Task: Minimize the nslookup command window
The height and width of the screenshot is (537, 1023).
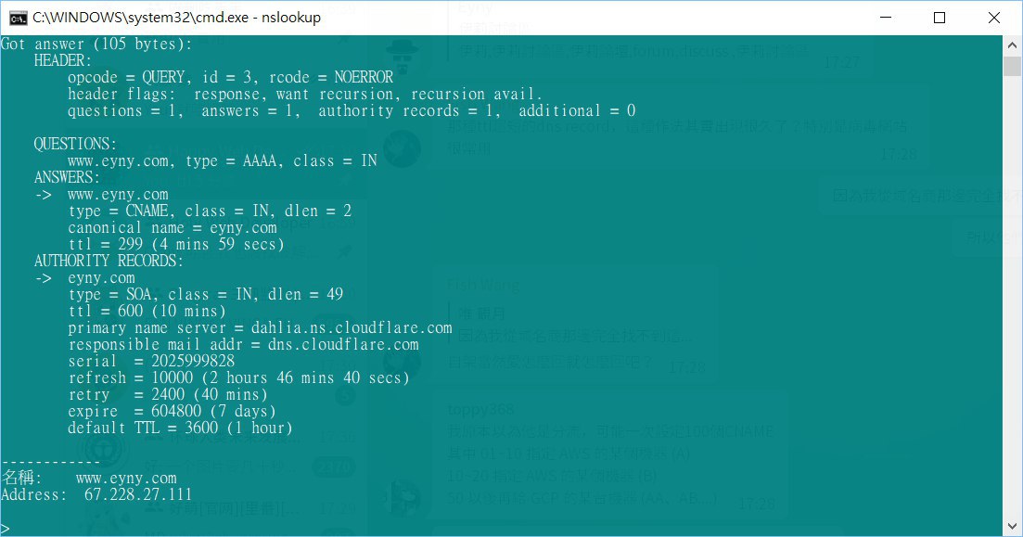Action: pyautogui.click(x=886, y=18)
